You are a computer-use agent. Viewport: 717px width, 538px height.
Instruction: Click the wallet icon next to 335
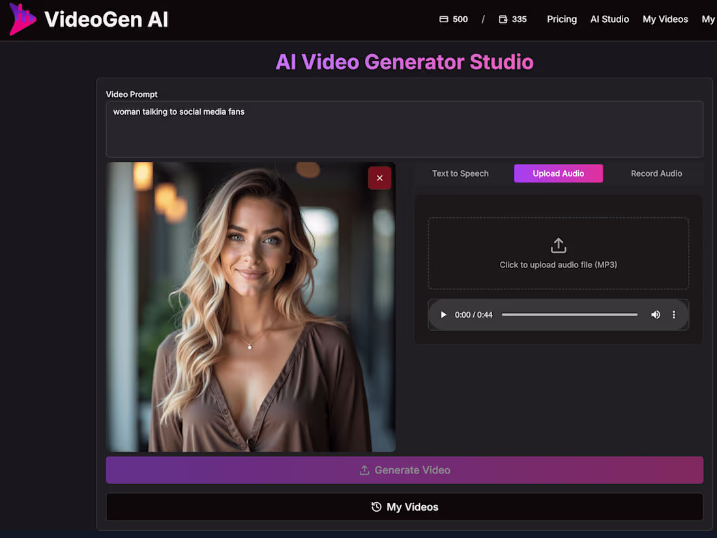coord(502,19)
